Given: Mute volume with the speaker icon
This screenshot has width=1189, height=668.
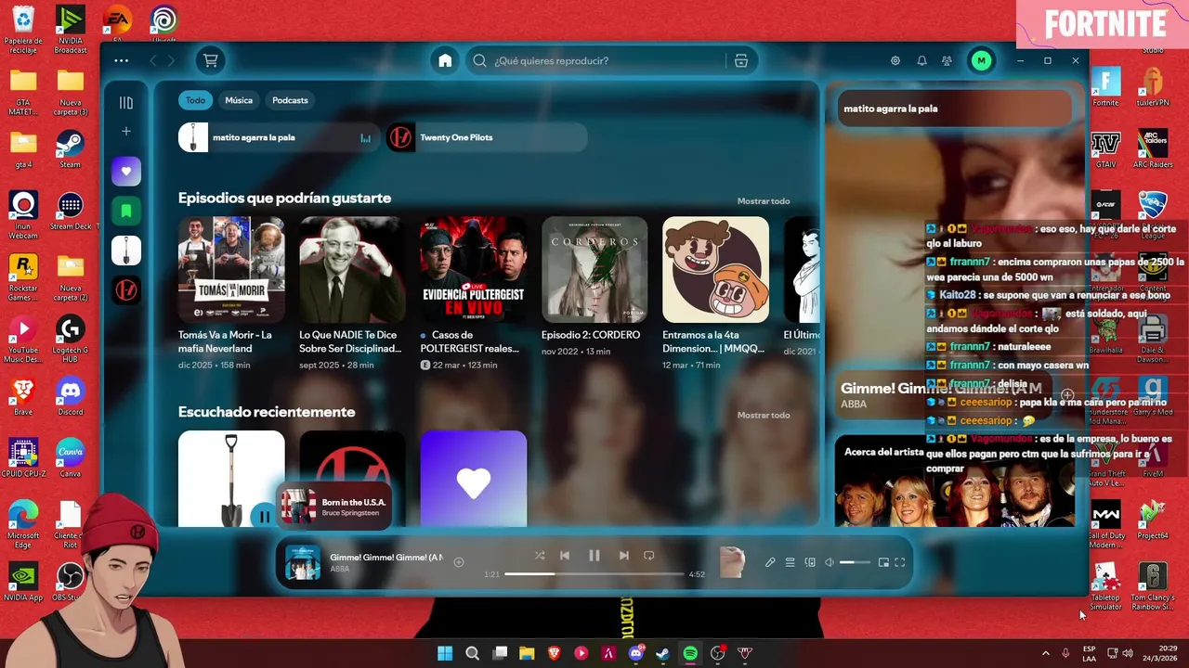Looking at the screenshot, I should [x=830, y=562].
